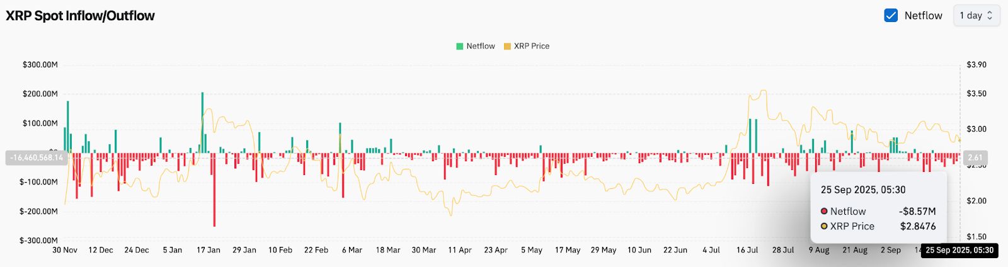Click the deepest red outflow bar near 17 Jan
1008x267 pixels.
214,189
